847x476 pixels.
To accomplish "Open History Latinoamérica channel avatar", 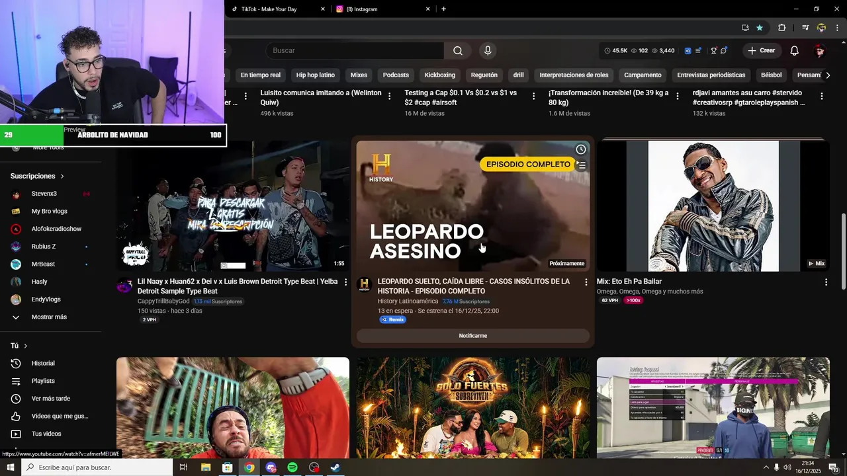I will pos(364,285).
